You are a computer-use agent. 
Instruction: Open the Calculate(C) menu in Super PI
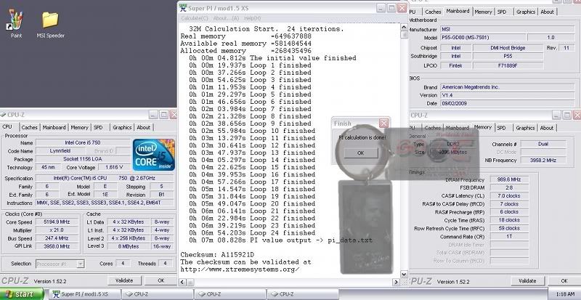[195, 18]
